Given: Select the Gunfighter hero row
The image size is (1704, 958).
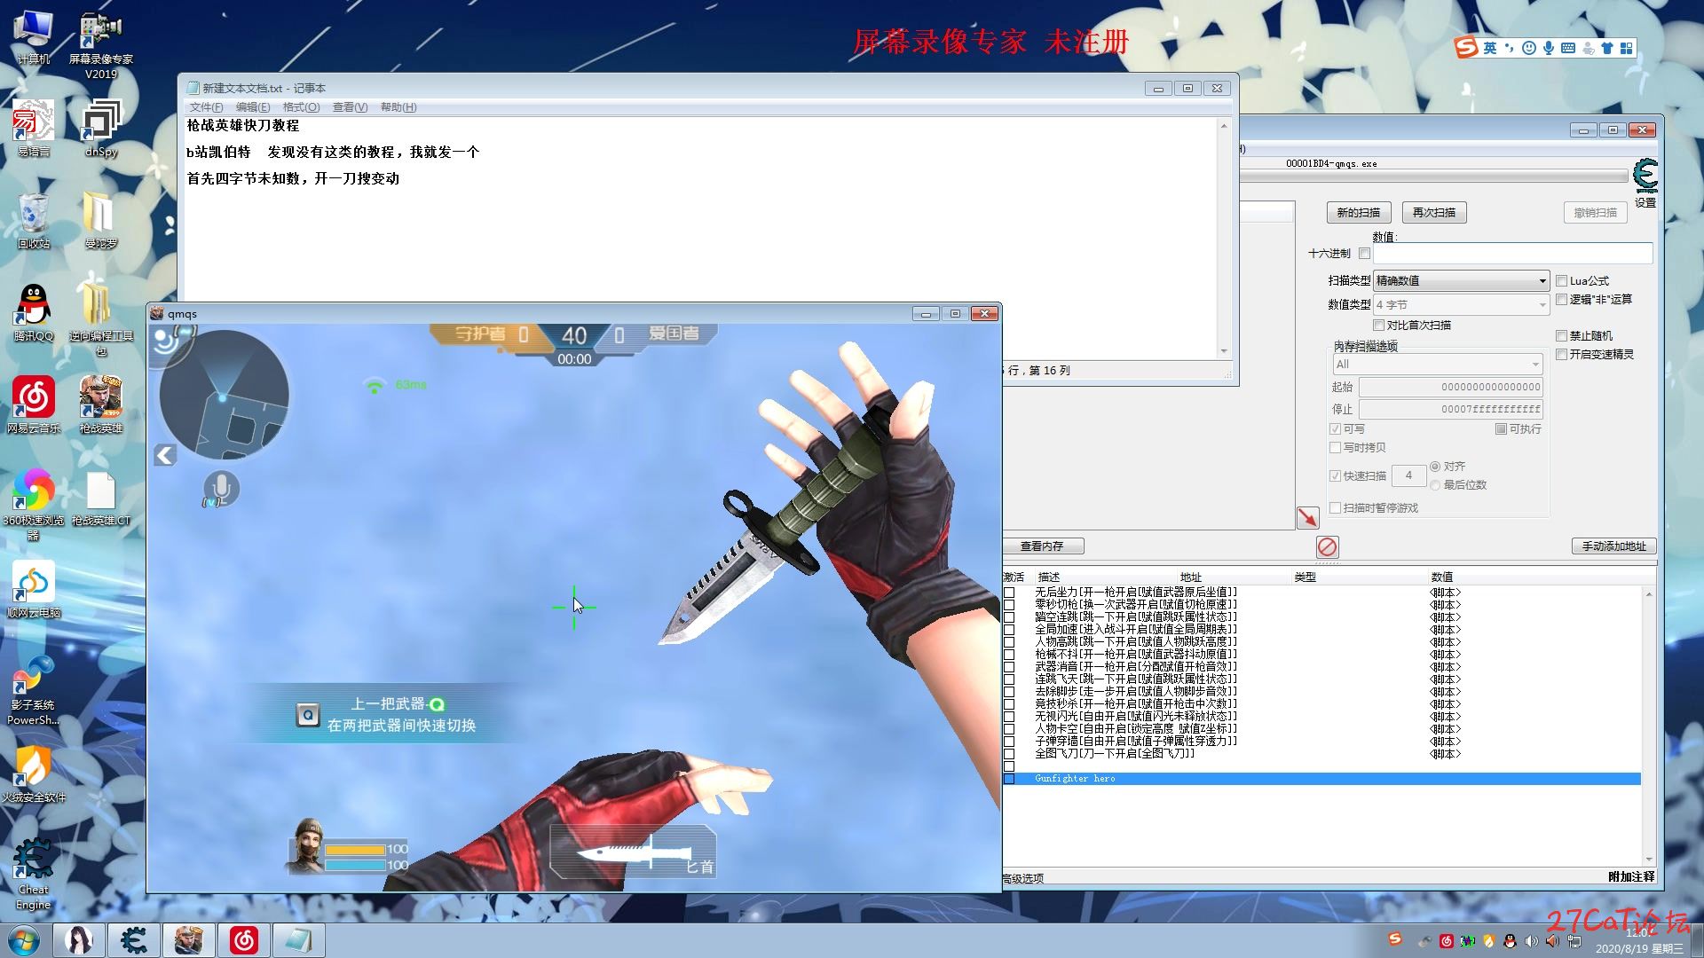Looking at the screenshot, I should pyautogui.click(x=1321, y=779).
